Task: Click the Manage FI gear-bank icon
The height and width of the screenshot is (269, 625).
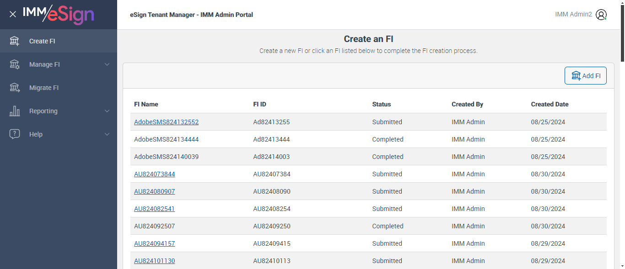Action: pos(15,64)
